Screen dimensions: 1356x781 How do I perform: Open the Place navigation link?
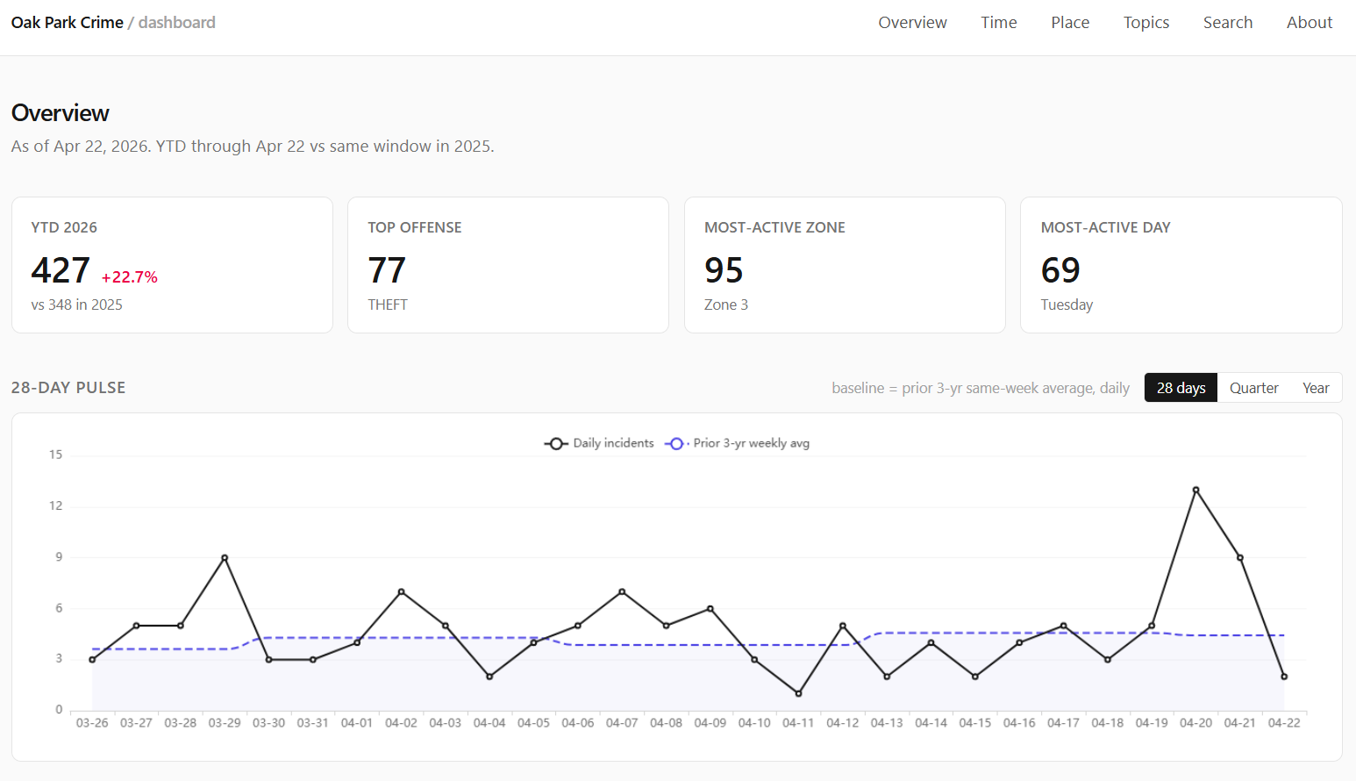pyautogui.click(x=1070, y=23)
